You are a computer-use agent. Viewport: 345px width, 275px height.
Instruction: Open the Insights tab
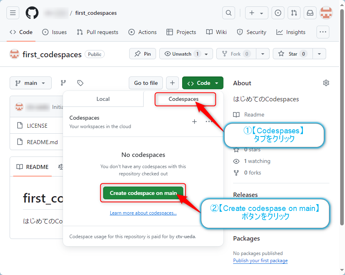pyautogui.click(x=291, y=32)
